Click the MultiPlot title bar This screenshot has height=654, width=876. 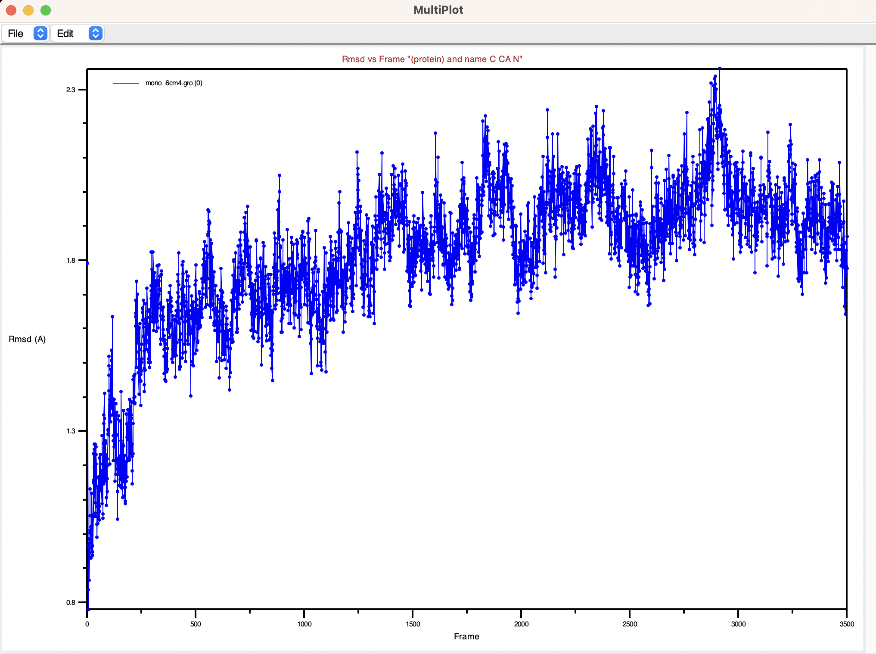tap(438, 9)
